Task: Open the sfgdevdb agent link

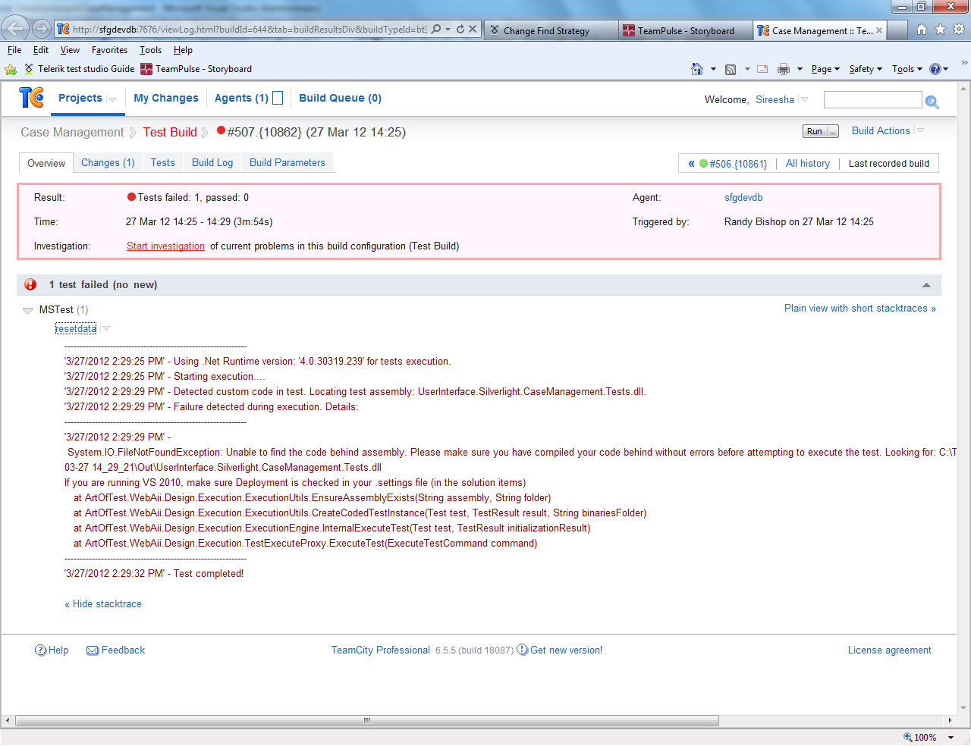Action: pyautogui.click(x=743, y=198)
